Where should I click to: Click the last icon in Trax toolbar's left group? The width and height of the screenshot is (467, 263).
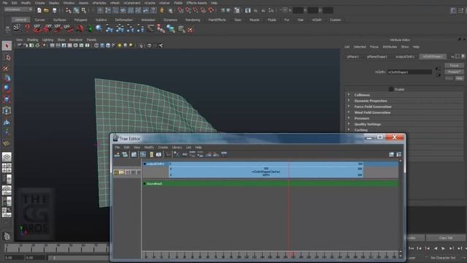pyautogui.click(x=224, y=154)
